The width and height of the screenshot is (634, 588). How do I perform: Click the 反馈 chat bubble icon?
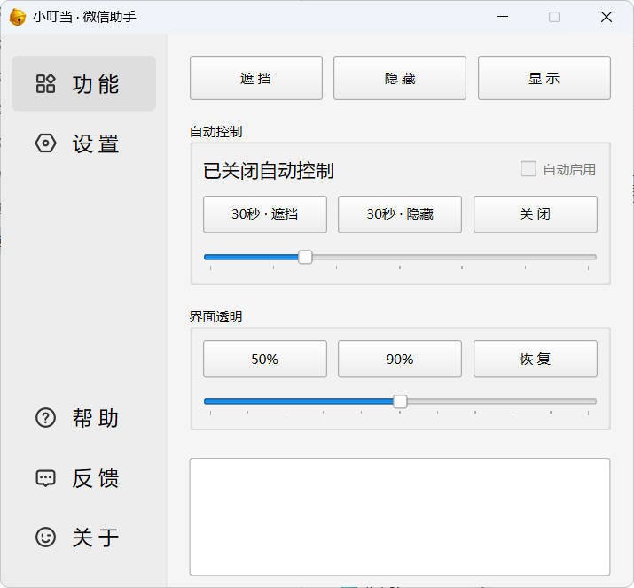(x=45, y=478)
